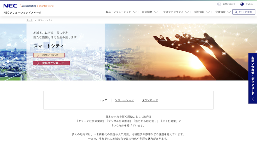Click the Orchestrating a brighter world tagline

coord(37,6)
